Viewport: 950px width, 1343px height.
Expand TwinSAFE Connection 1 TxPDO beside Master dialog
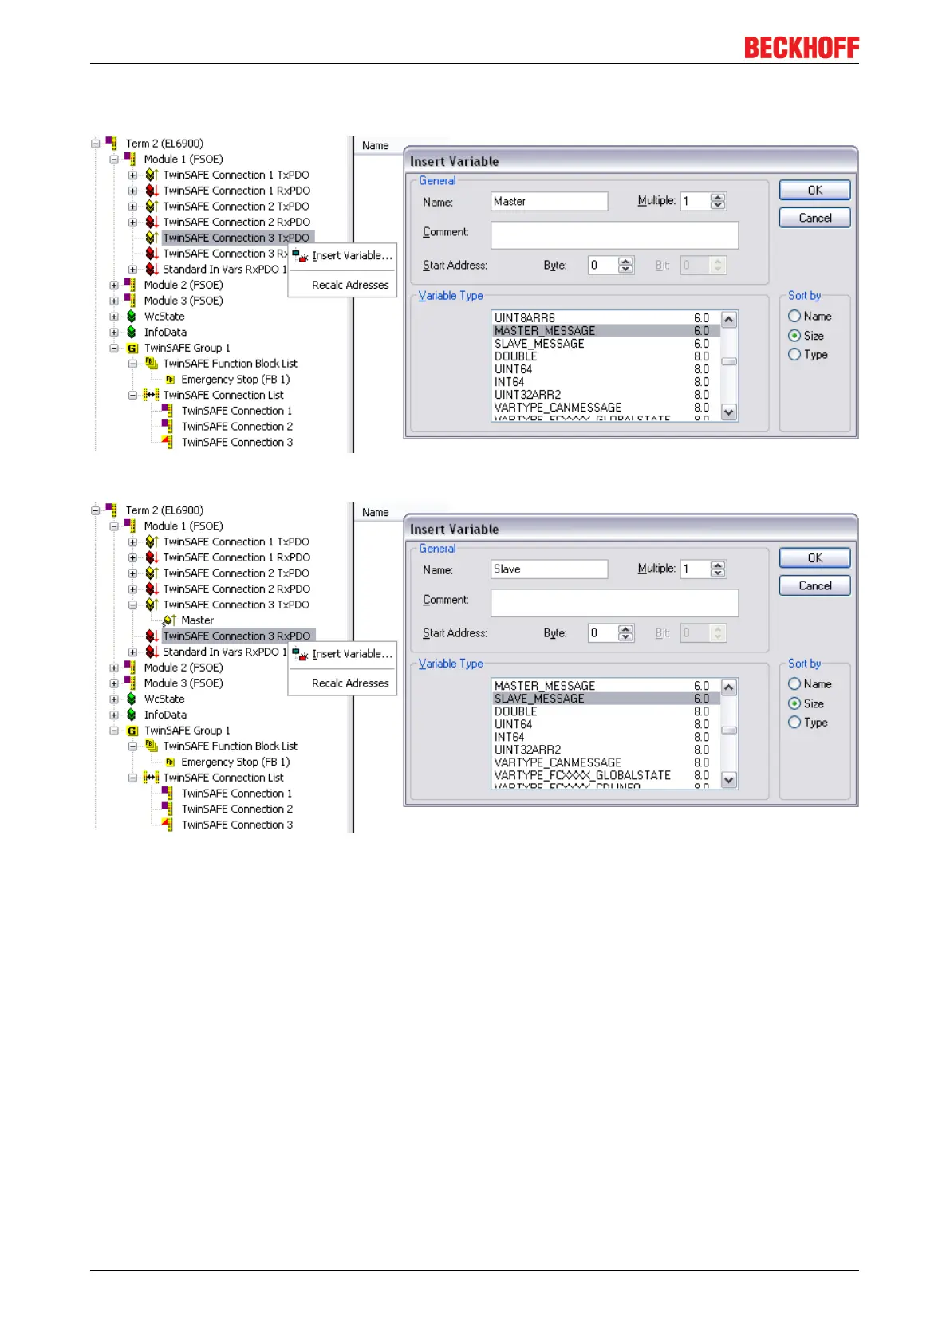pyautogui.click(x=133, y=175)
